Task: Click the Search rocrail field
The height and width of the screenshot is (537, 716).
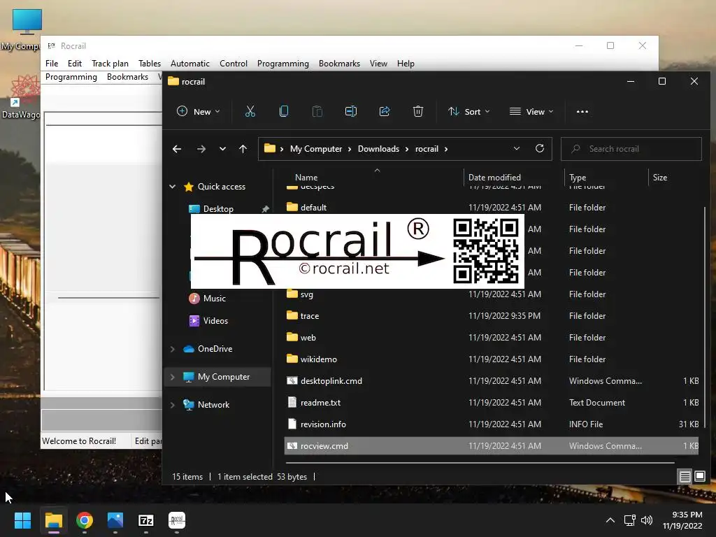Action: point(631,149)
